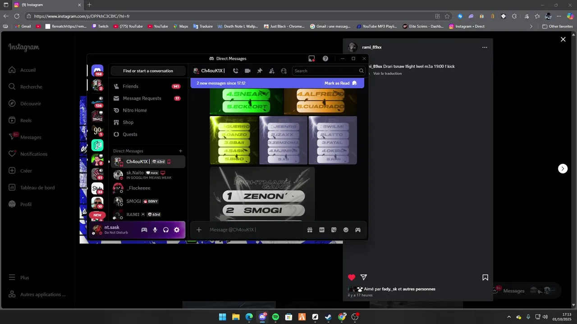Go to next Instagram post arrow
Image resolution: width=577 pixels, height=324 pixels.
point(563,168)
